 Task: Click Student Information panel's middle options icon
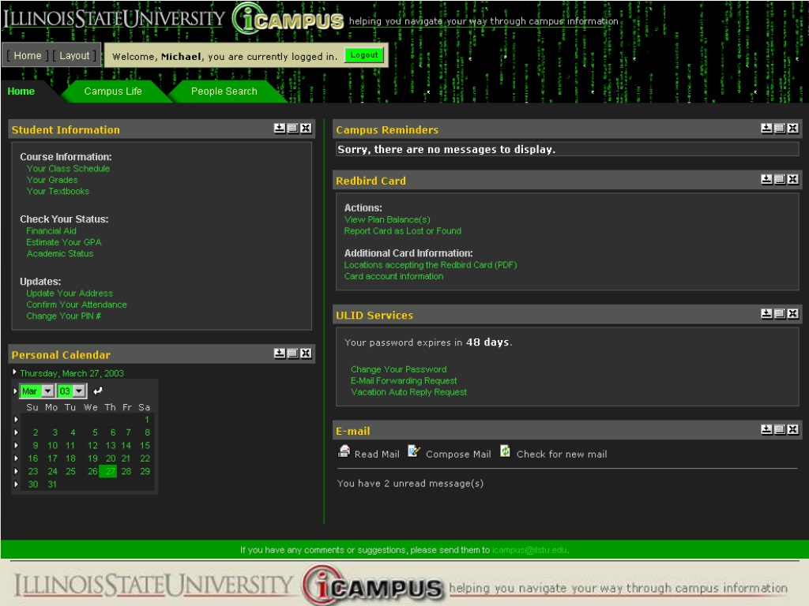point(292,129)
